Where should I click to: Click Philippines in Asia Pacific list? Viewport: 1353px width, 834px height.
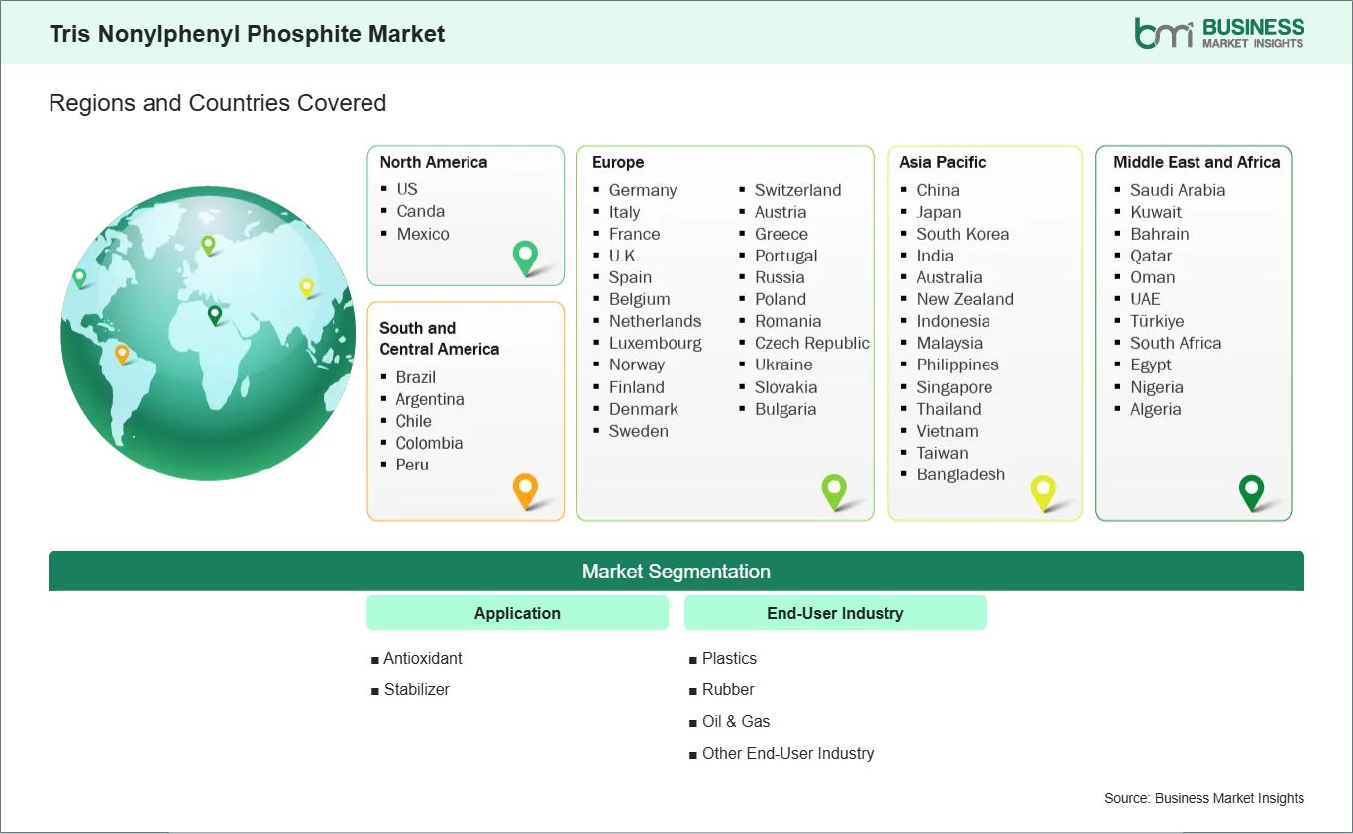(x=958, y=365)
